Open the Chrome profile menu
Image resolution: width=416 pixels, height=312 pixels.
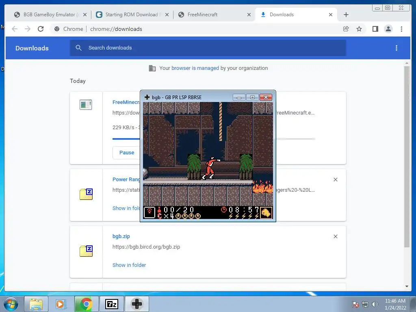click(388, 29)
